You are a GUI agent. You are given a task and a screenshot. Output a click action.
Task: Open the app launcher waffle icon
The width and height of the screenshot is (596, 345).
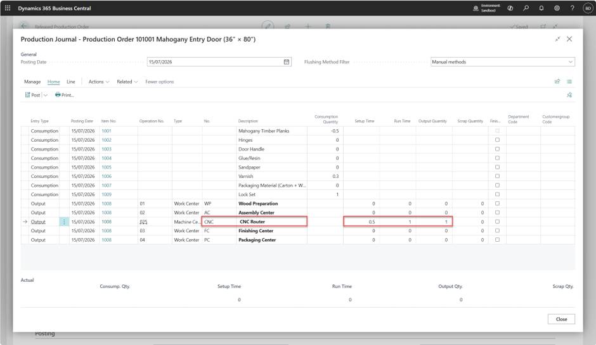click(x=7, y=8)
